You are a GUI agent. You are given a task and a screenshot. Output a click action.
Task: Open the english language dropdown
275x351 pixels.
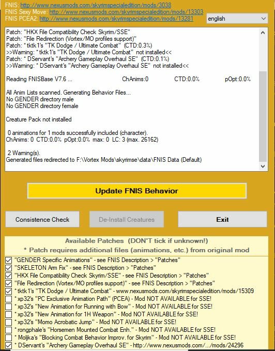[237, 19]
